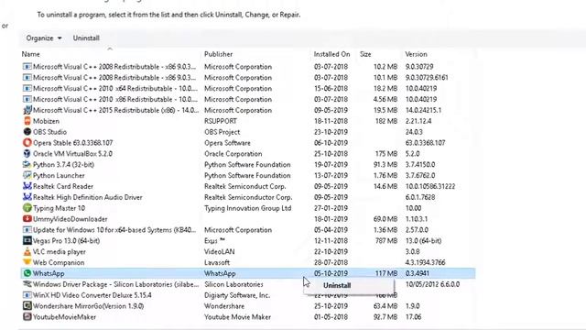This screenshot has height=330, width=586.
Task: Sort by the Installed On column header
Action: pos(331,54)
